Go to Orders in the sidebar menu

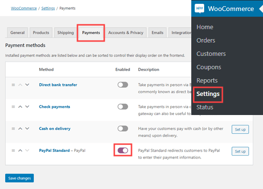[x=206, y=41]
